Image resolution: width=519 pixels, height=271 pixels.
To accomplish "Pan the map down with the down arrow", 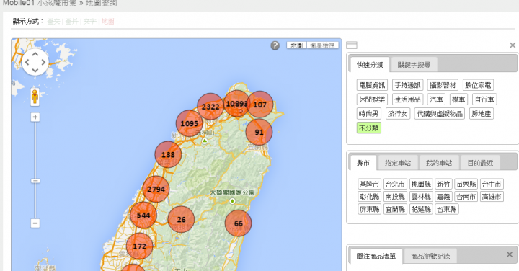I will pyautogui.click(x=35, y=70).
